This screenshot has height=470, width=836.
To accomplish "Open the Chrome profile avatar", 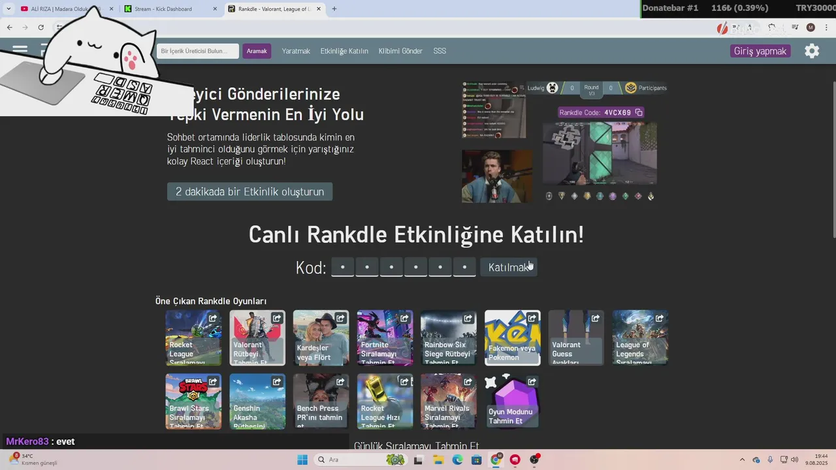I will [x=811, y=27].
